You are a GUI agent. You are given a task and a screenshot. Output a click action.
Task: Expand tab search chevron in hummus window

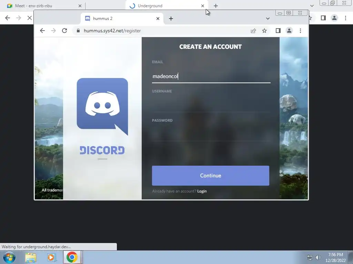tap(268, 19)
